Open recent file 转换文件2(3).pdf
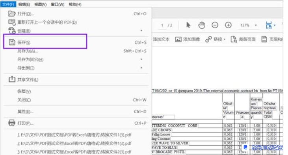Screen dimensions: 288x155 [x=74, y=152]
